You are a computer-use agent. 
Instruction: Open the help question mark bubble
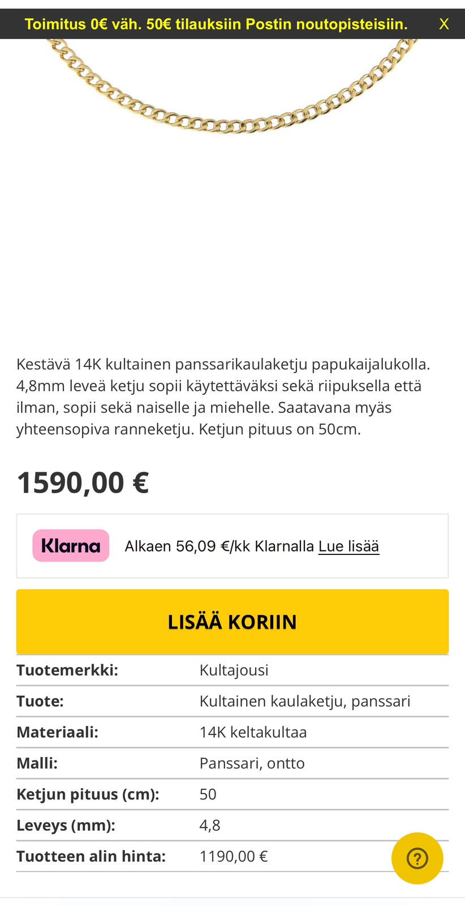pyautogui.click(x=417, y=858)
